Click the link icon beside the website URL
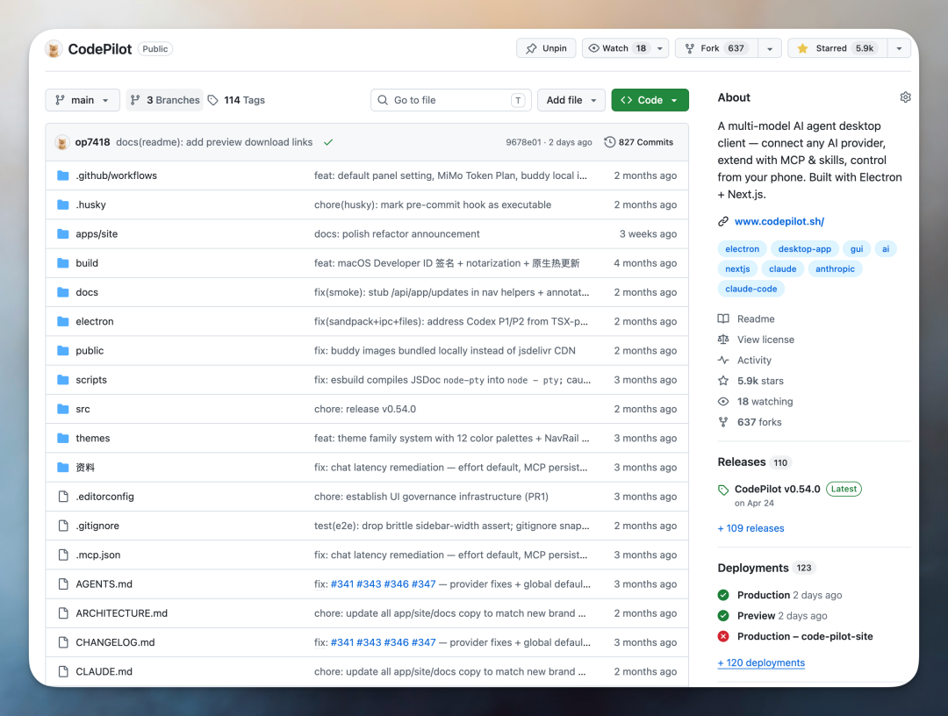This screenshot has width=948, height=716. click(723, 222)
